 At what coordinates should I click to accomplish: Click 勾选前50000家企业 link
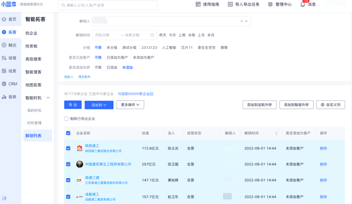pos(135,94)
